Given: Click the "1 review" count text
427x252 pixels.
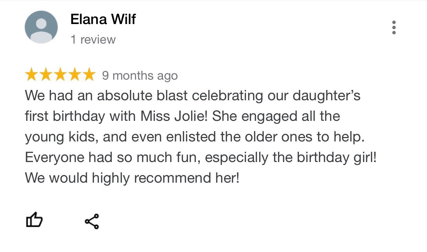Looking at the screenshot, I should pyautogui.click(x=93, y=39).
